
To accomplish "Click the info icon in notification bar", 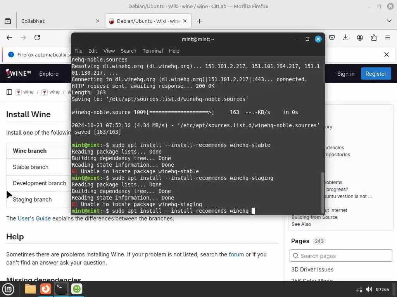I will tap(11, 55).
